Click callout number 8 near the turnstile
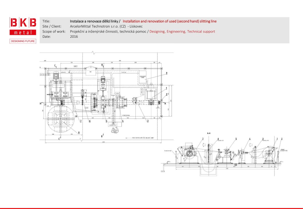Screen dimensions: 303x209 coord(79,133)
